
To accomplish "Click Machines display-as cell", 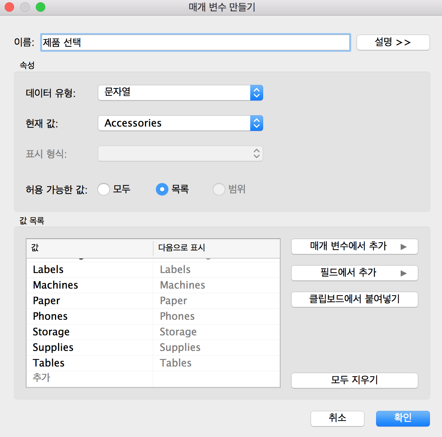I will (x=216, y=285).
